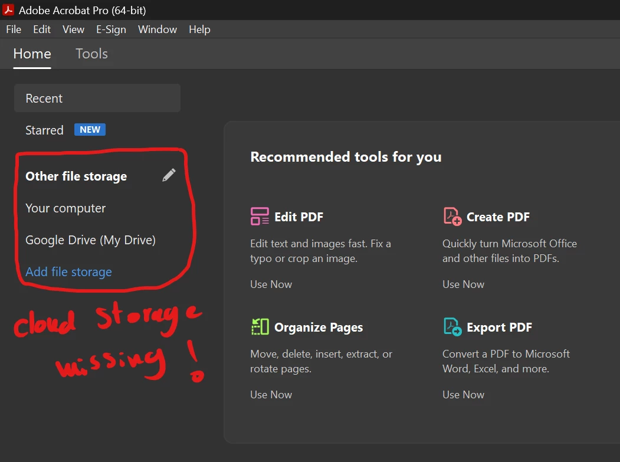Viewport: 620px width, 462px height.
Task: Select Recent in the sidebar
Action: coord(97,98)
